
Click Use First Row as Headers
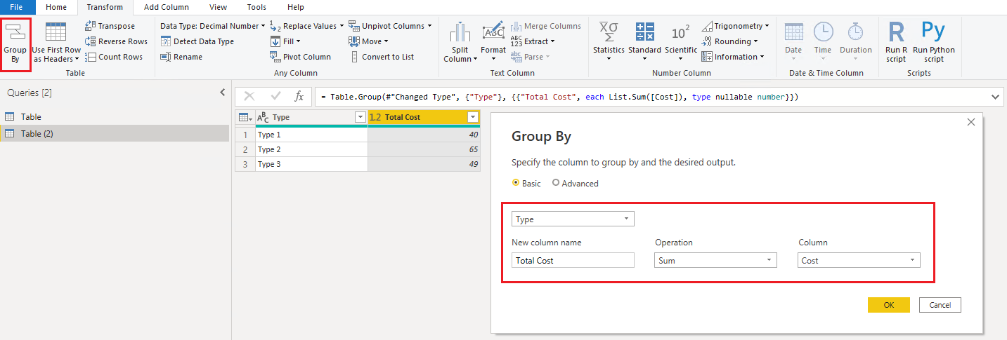pyautogui.click(x=56, y=43)
